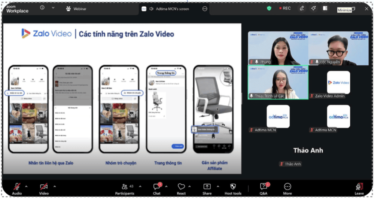Click the office chair product phone mockup
374x200 pixels.
click(x=213, y=109)
